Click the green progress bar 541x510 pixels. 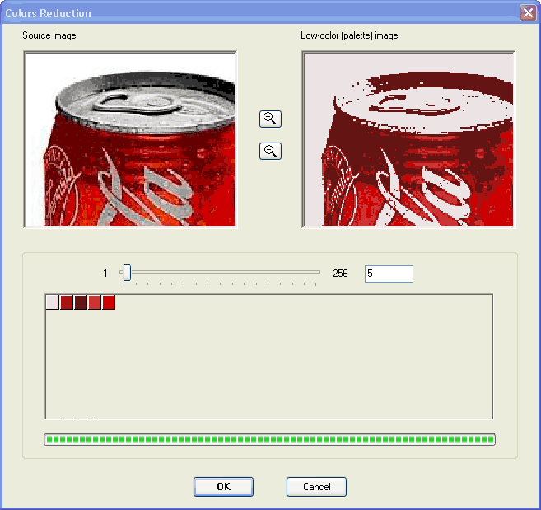tap(269, 440)
